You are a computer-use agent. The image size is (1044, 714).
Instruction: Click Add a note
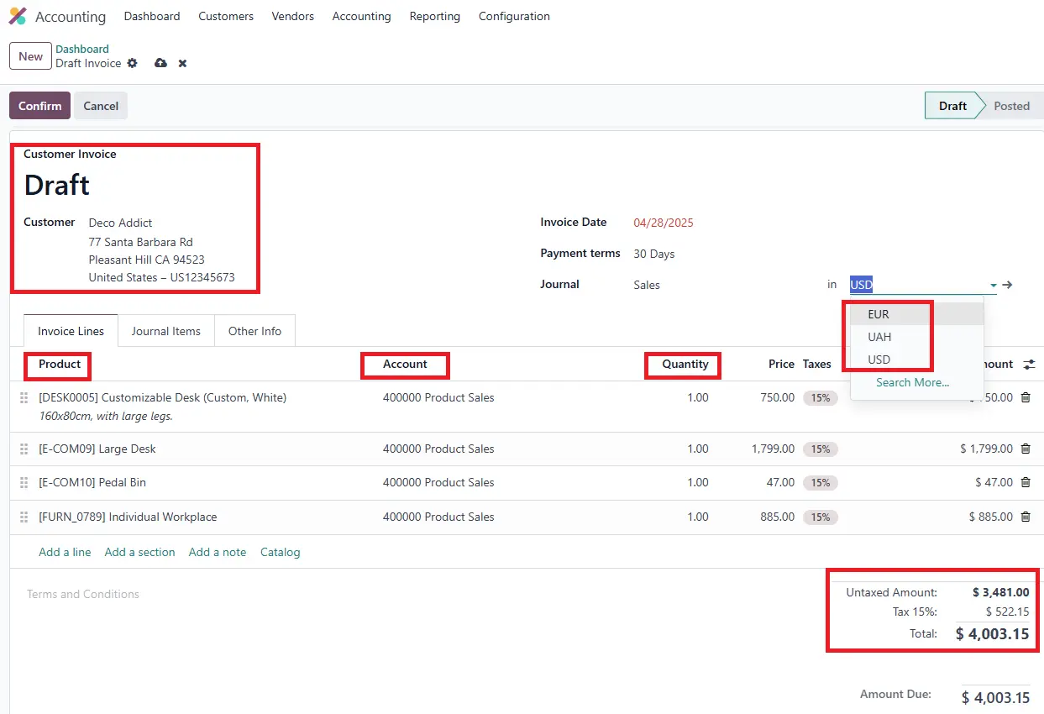coord(218,552)
